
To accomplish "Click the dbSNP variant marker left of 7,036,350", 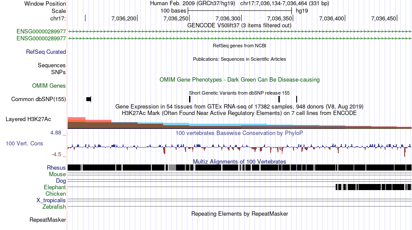I will (x=279, y=99).
